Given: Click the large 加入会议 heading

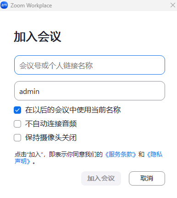Looking at the screenshot, I should coord(38,36).
